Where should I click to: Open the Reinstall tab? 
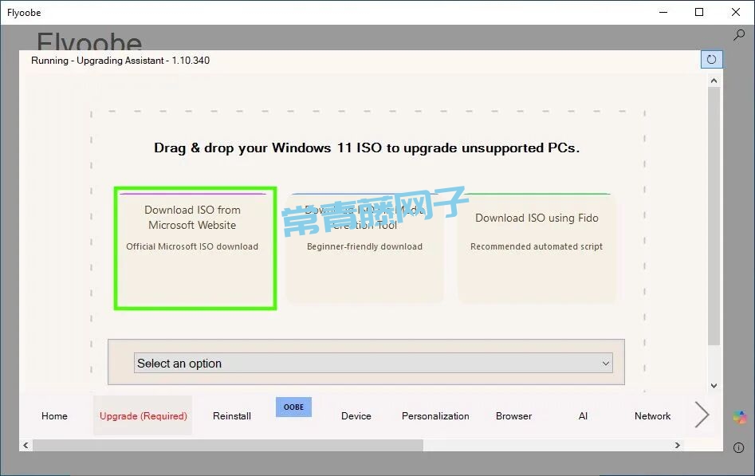[232, 416]
